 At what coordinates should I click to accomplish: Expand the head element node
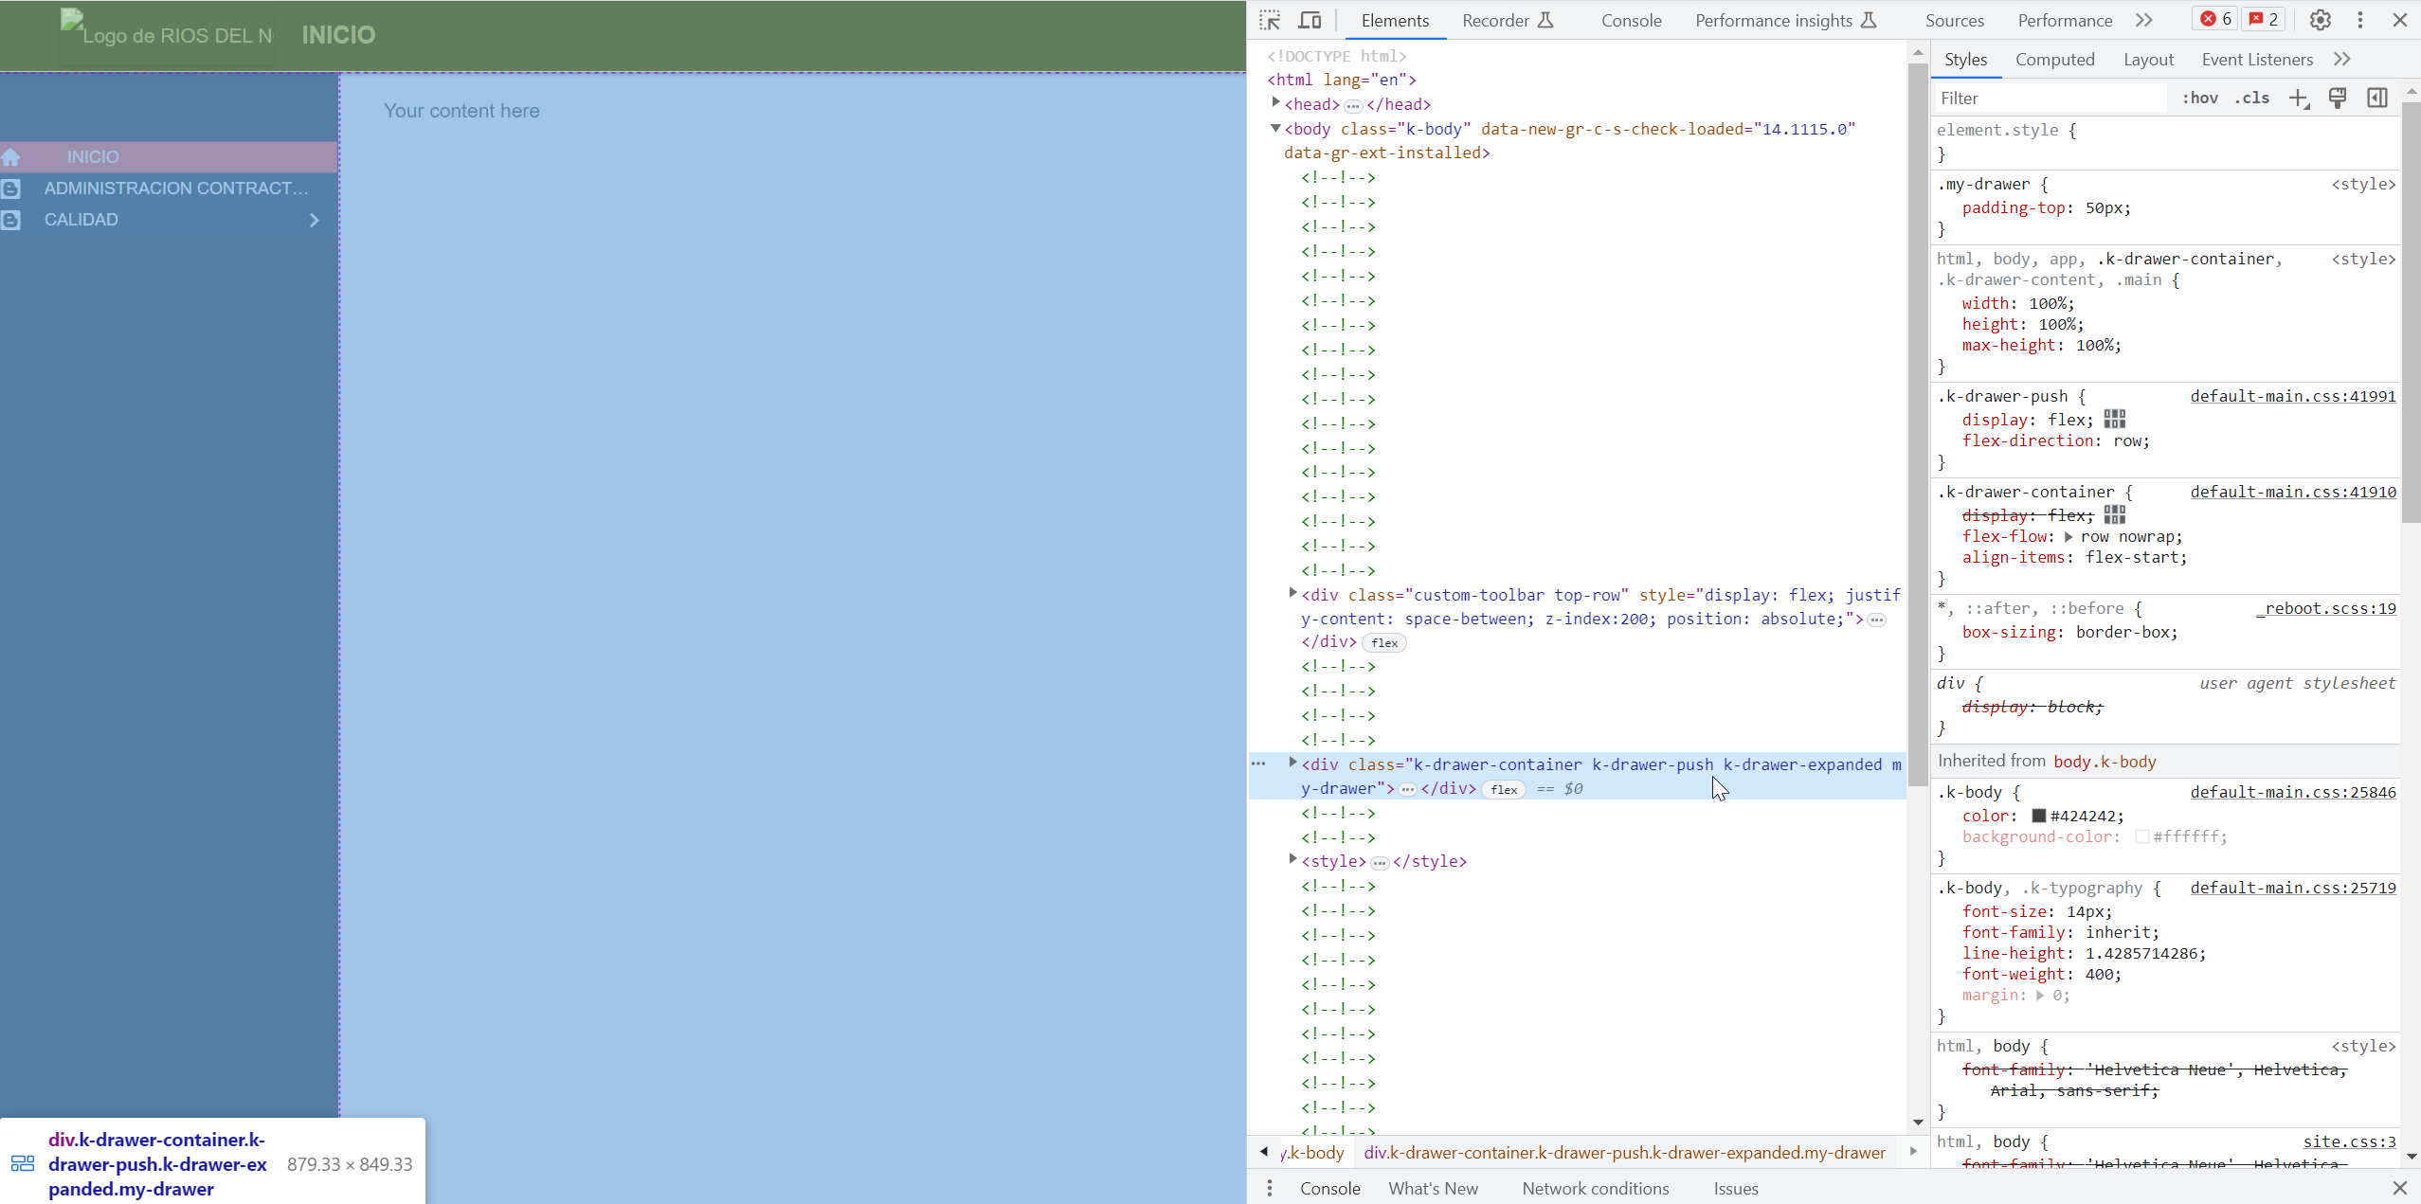click(1276, 103)
